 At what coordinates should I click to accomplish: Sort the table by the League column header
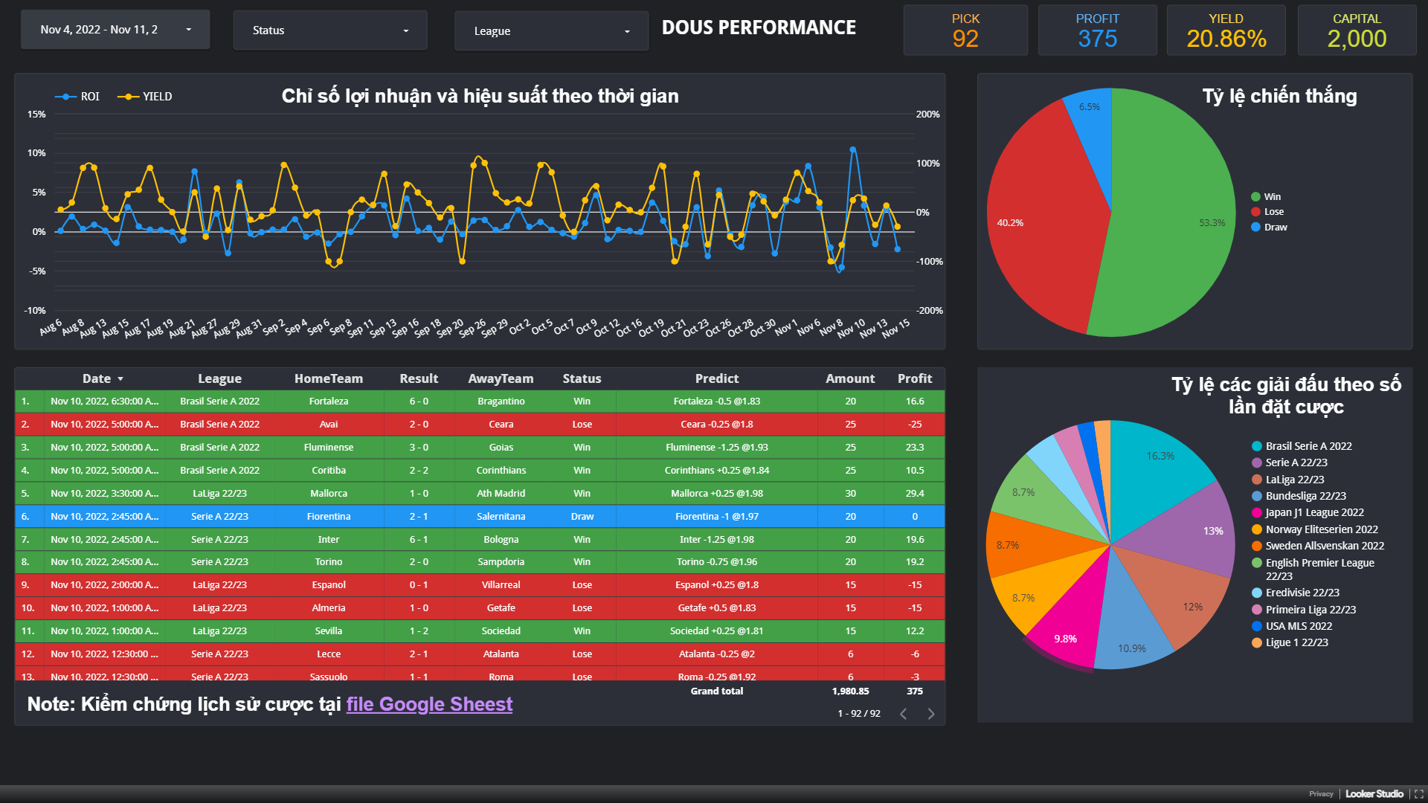pyautogui.click(x=219, y=378)
